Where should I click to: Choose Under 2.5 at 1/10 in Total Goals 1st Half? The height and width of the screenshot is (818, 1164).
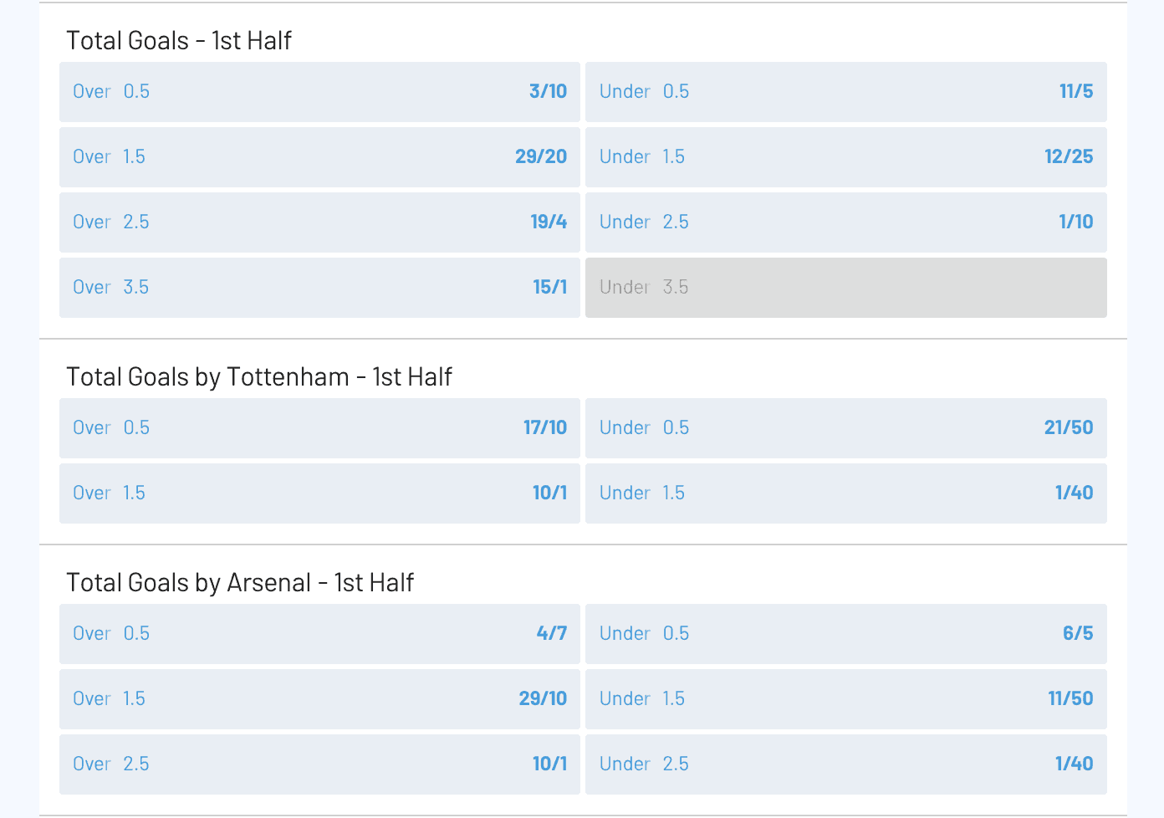click(845, 222)
